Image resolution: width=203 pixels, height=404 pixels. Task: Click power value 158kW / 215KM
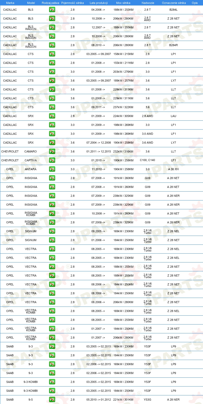[123, 54]
